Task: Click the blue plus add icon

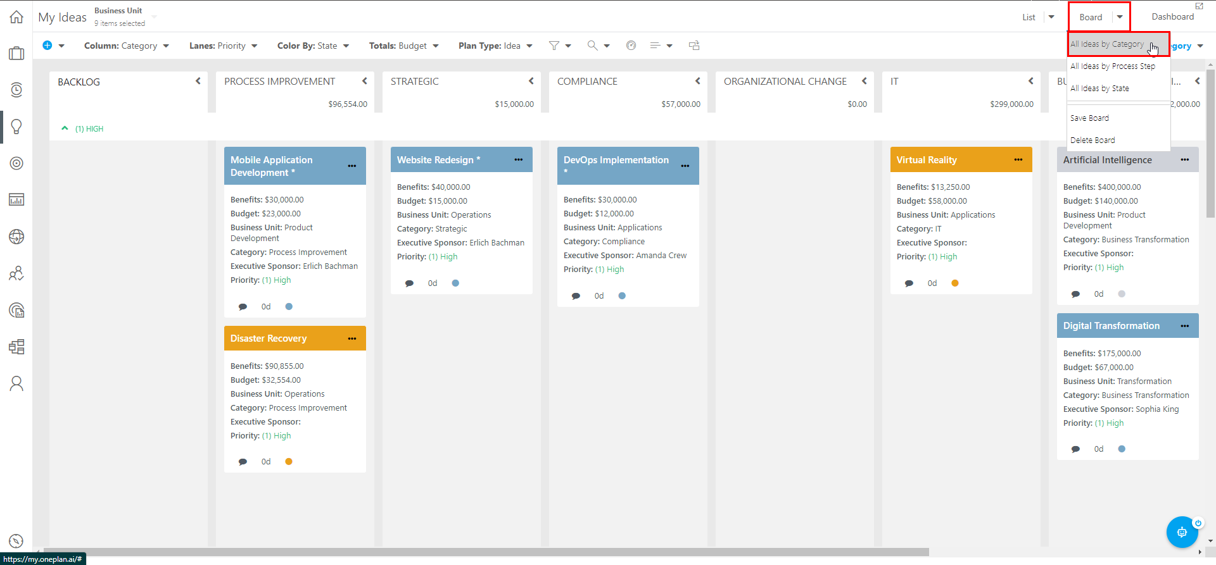Action: 47,46
